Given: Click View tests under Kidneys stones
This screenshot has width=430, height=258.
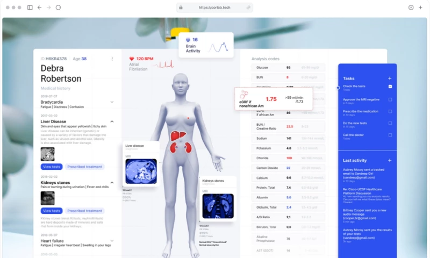Looking at the screenshot, I should click(52, 211).
